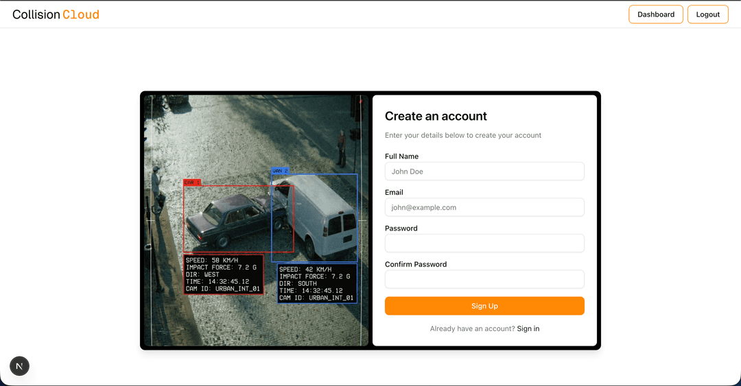The image size is (741, 386).
Task: Click into the Email input field
Action: pyautogui.click(x=484, y=207)
